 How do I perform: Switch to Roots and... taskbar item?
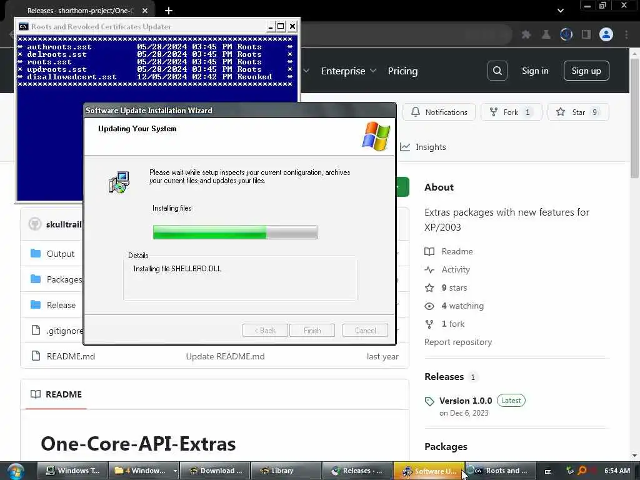point(501,471)
